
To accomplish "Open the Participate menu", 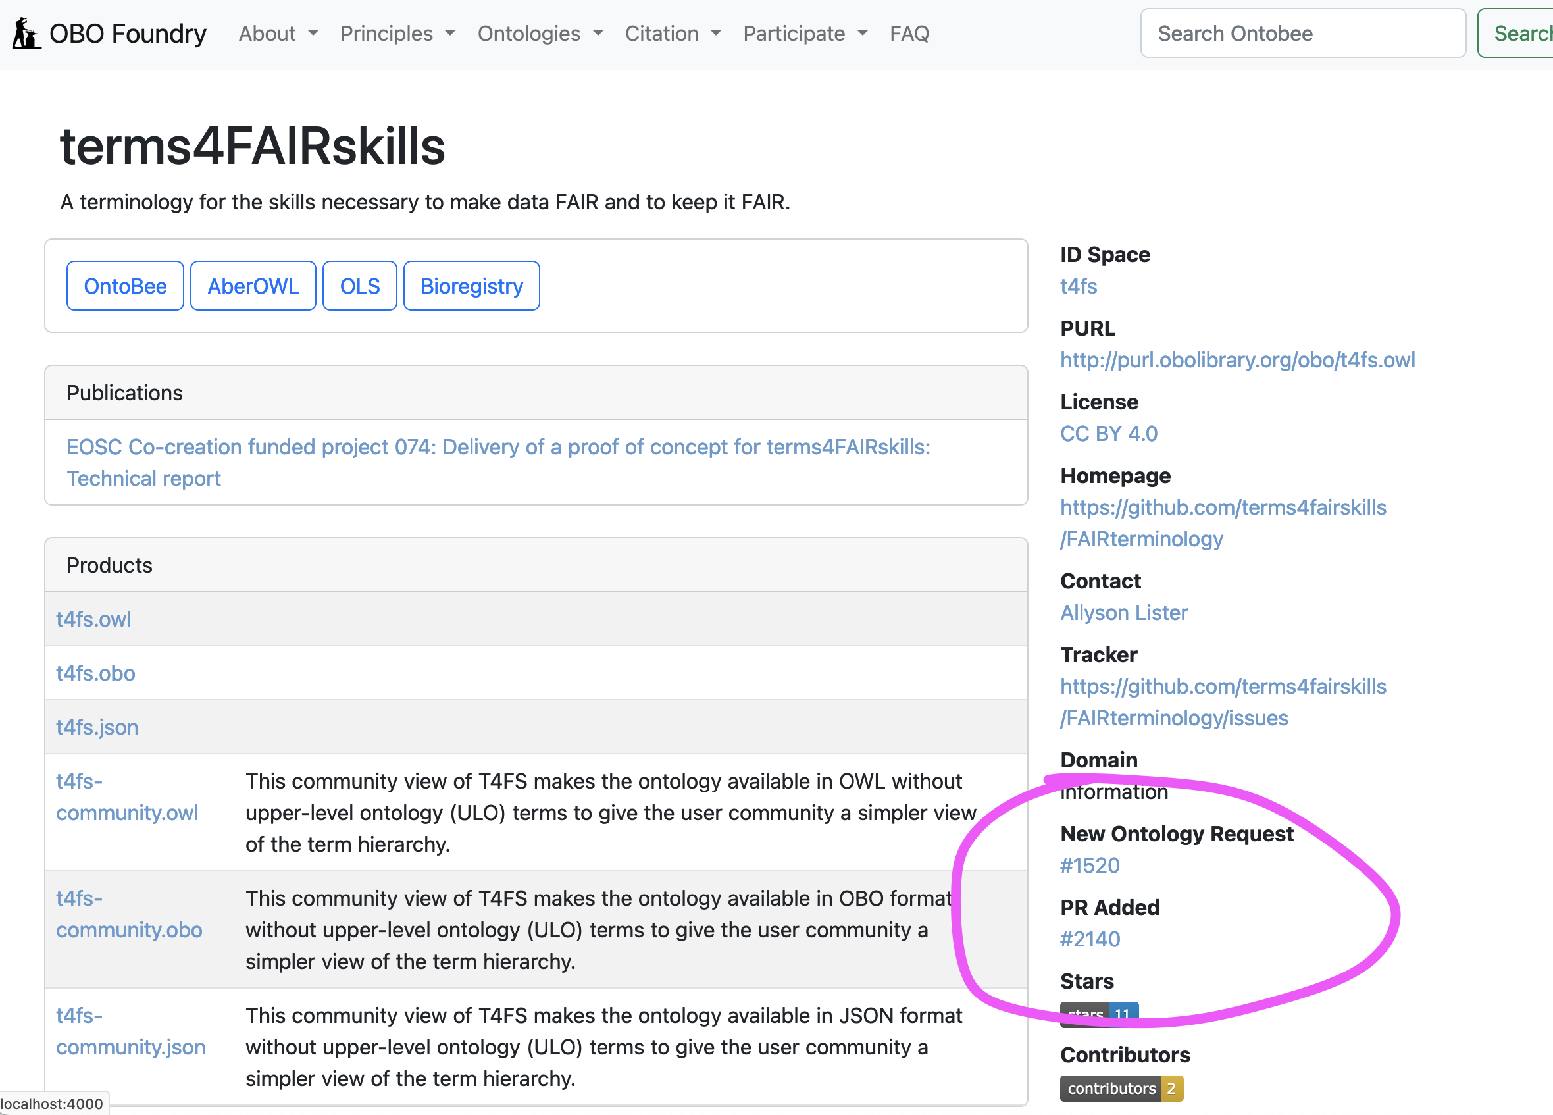I will (805, 33).
